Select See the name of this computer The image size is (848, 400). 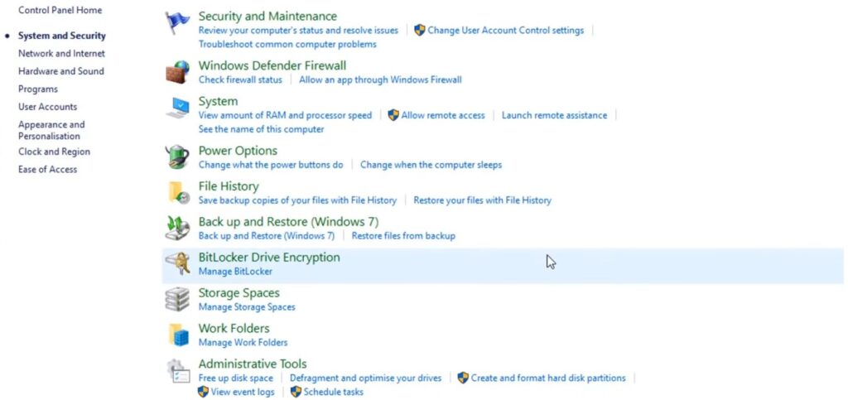click(261, 129)
